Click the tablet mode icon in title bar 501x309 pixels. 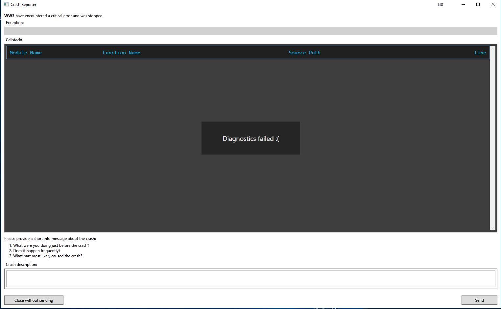point(441,4)
